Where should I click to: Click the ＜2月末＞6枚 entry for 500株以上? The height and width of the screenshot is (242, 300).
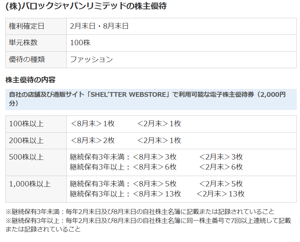pos(221,167)
